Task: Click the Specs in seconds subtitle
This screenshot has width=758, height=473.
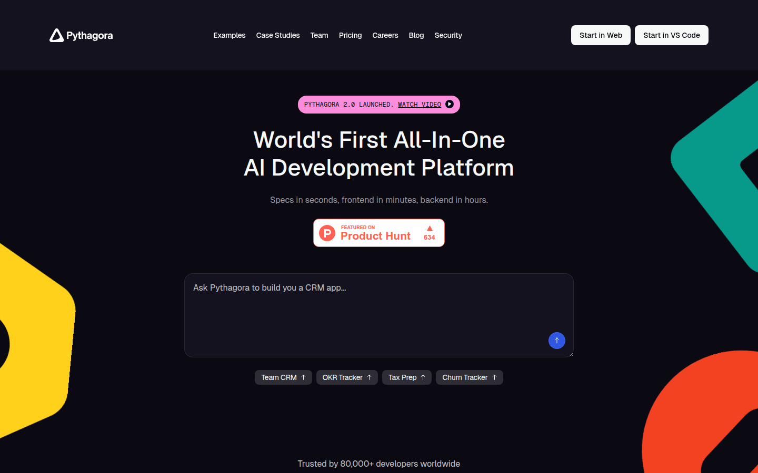Action: (379, 200)
